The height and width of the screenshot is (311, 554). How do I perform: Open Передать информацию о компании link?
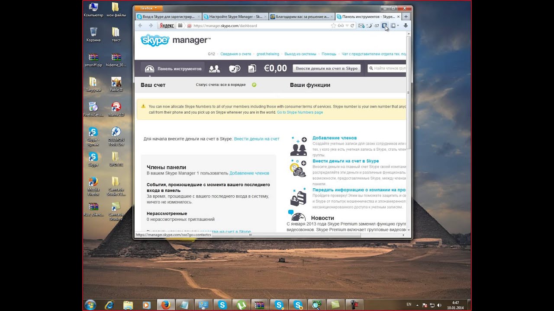pyautogui.click(x=359, y=190)
